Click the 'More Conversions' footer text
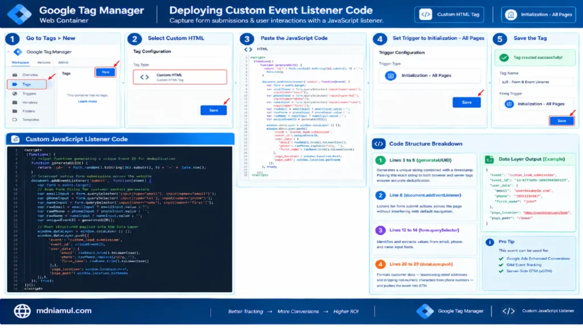Image resolution: width=583 pixels, height=328 pixels. 298,311
